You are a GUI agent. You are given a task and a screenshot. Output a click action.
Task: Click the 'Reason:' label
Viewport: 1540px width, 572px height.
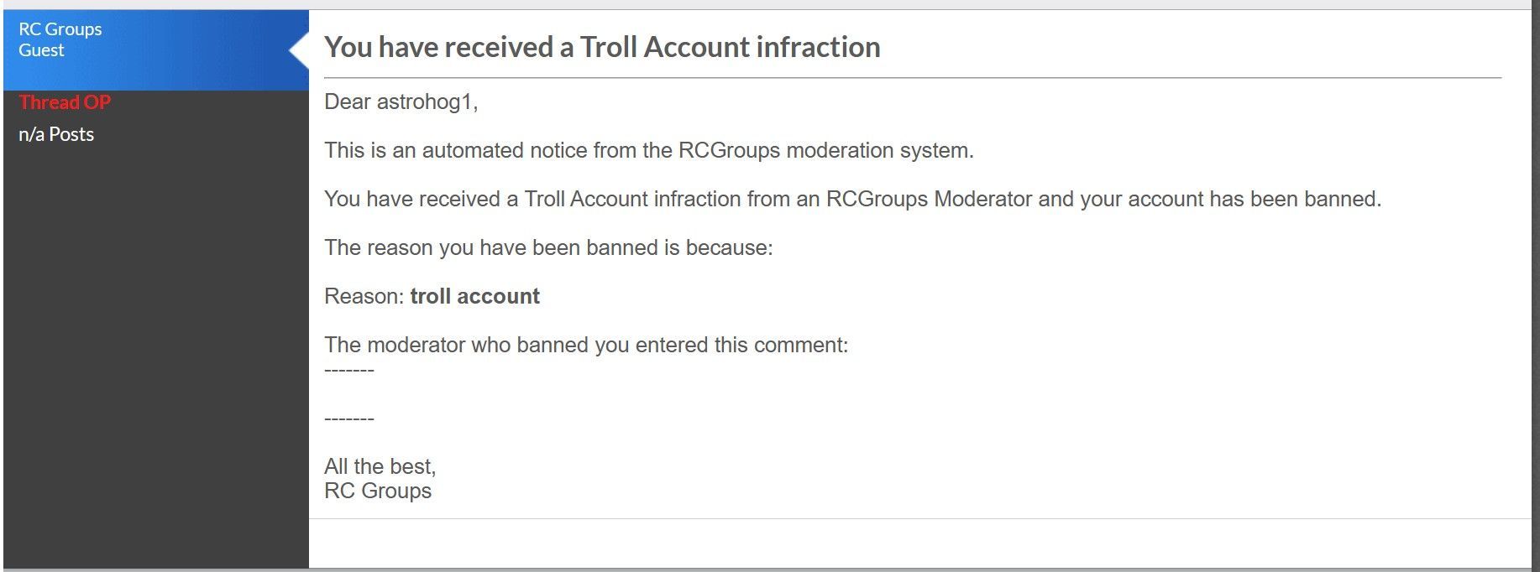tap(364, 297)
